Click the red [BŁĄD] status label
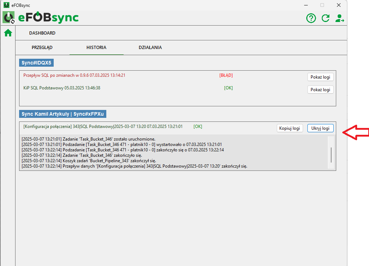 coord(226,75)
